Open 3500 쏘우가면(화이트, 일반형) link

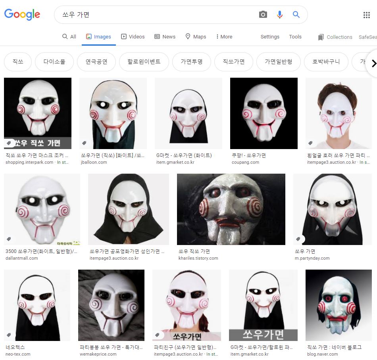tap(41, 251)
